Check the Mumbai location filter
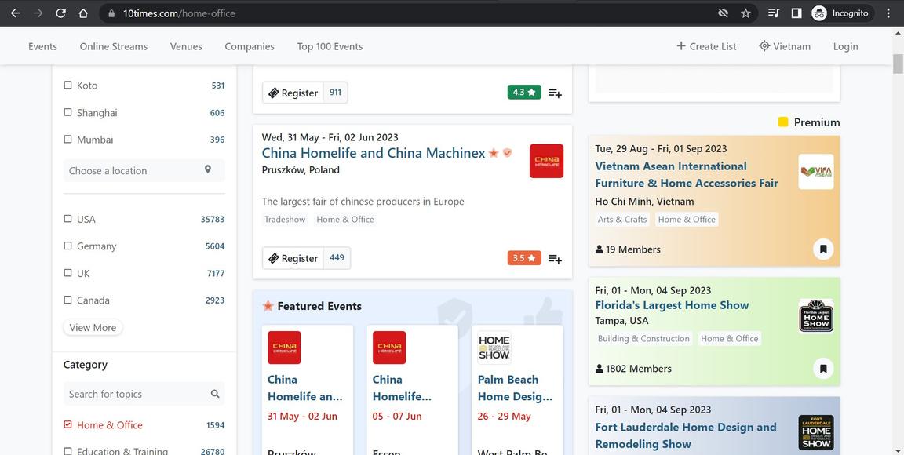 pyautogui.click(x=68, y=140)
